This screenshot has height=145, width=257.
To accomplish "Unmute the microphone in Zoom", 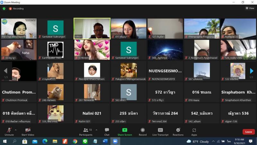I will [x=9, y=132].
